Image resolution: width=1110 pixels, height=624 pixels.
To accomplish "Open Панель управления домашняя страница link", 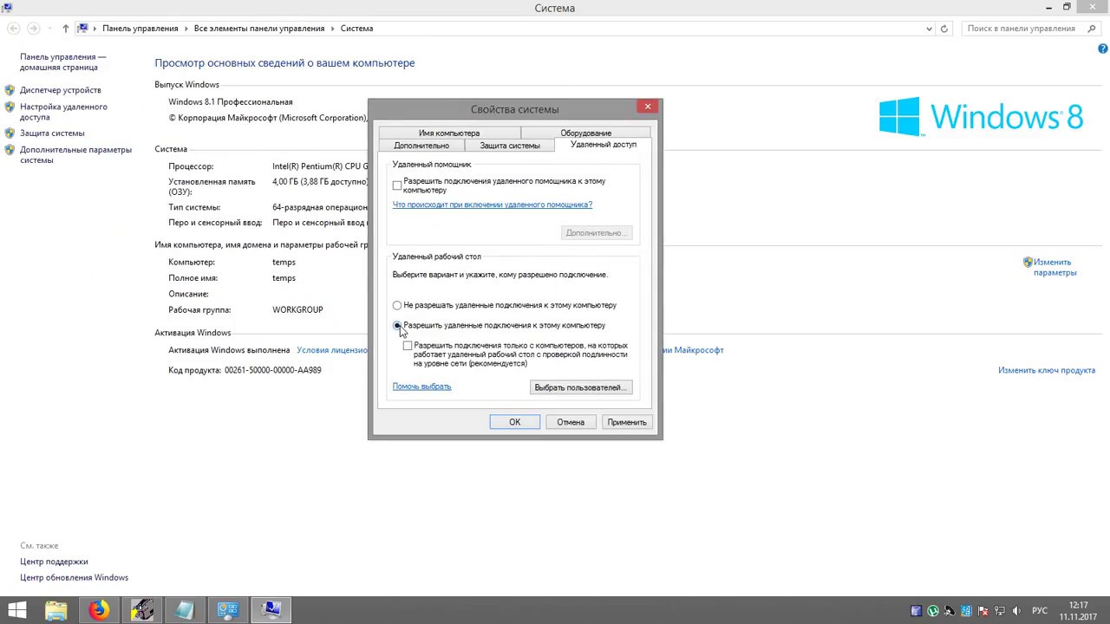I will point(62,62).
